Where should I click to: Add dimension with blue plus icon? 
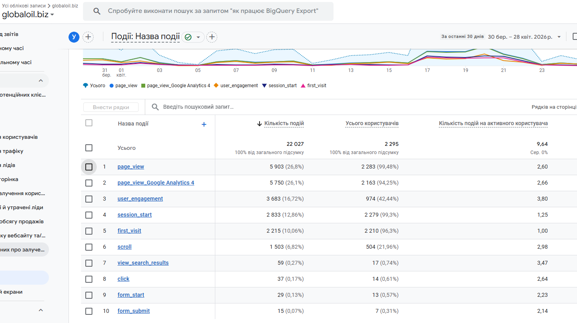204,124
